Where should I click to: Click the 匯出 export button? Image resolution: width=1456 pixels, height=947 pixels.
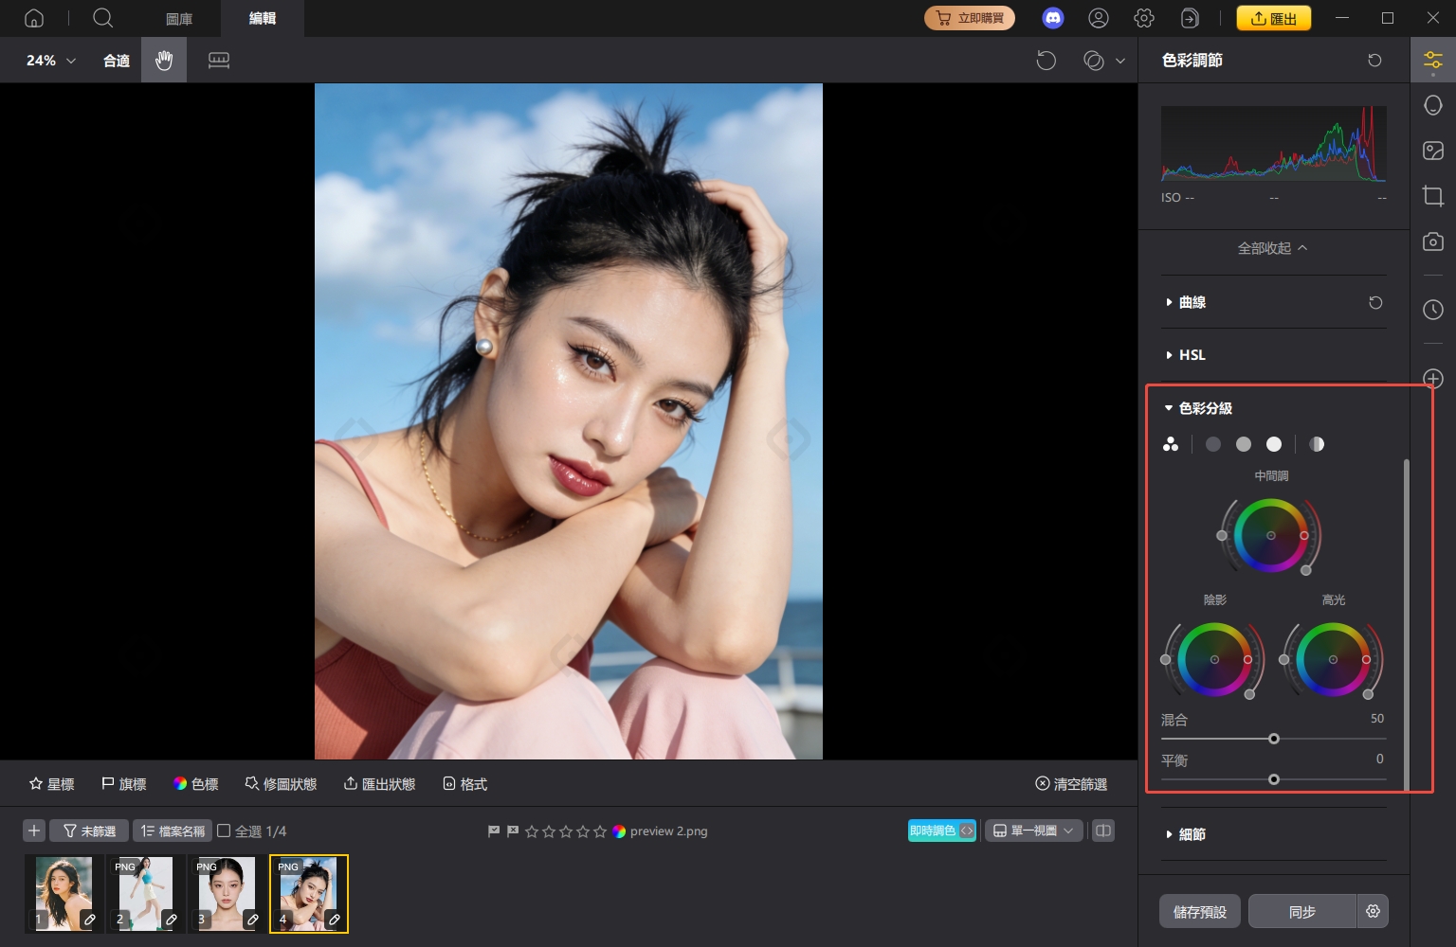[x=1273, y=17]
